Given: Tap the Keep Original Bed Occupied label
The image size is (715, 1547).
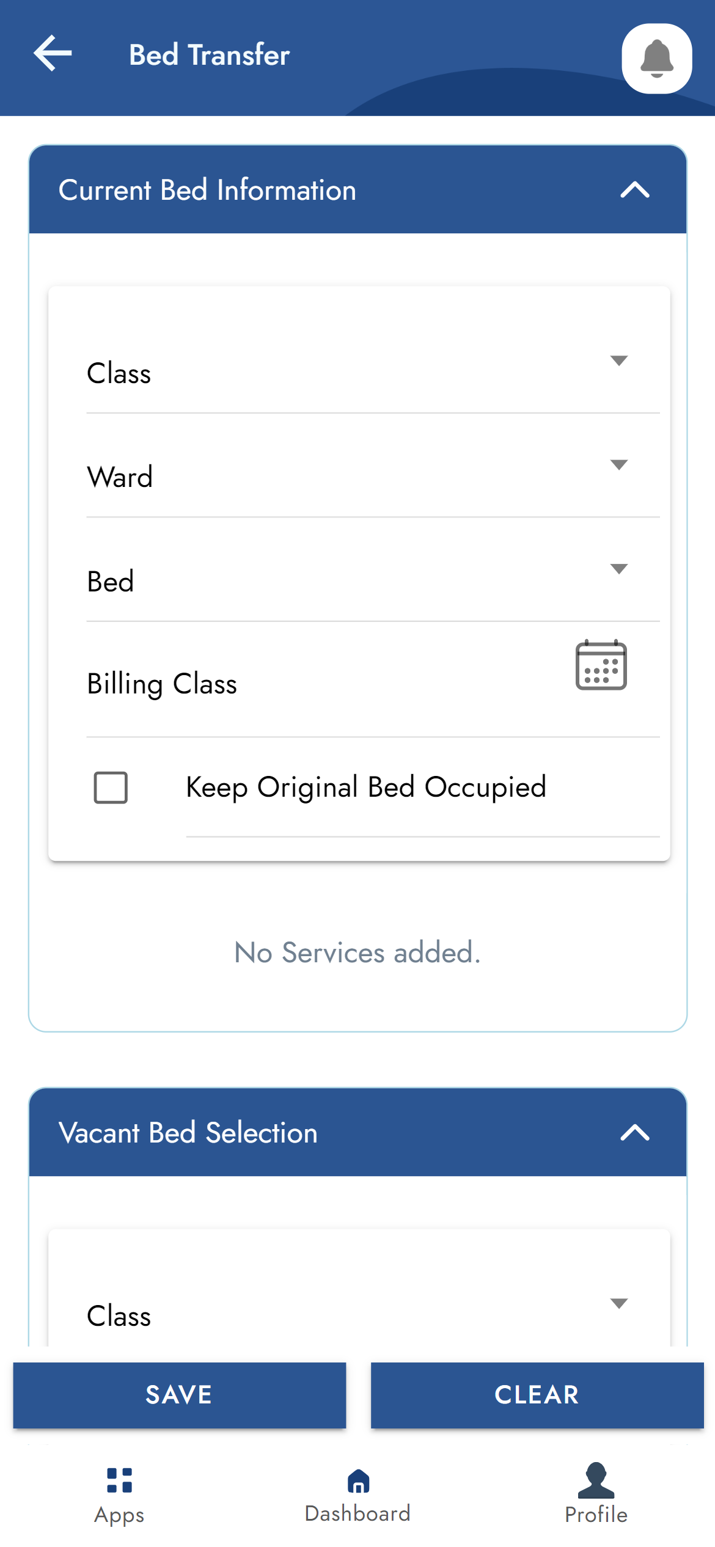Looking at the screenshot, I should point(365,787).
